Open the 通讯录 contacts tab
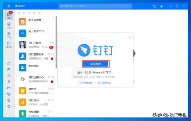 9,45
